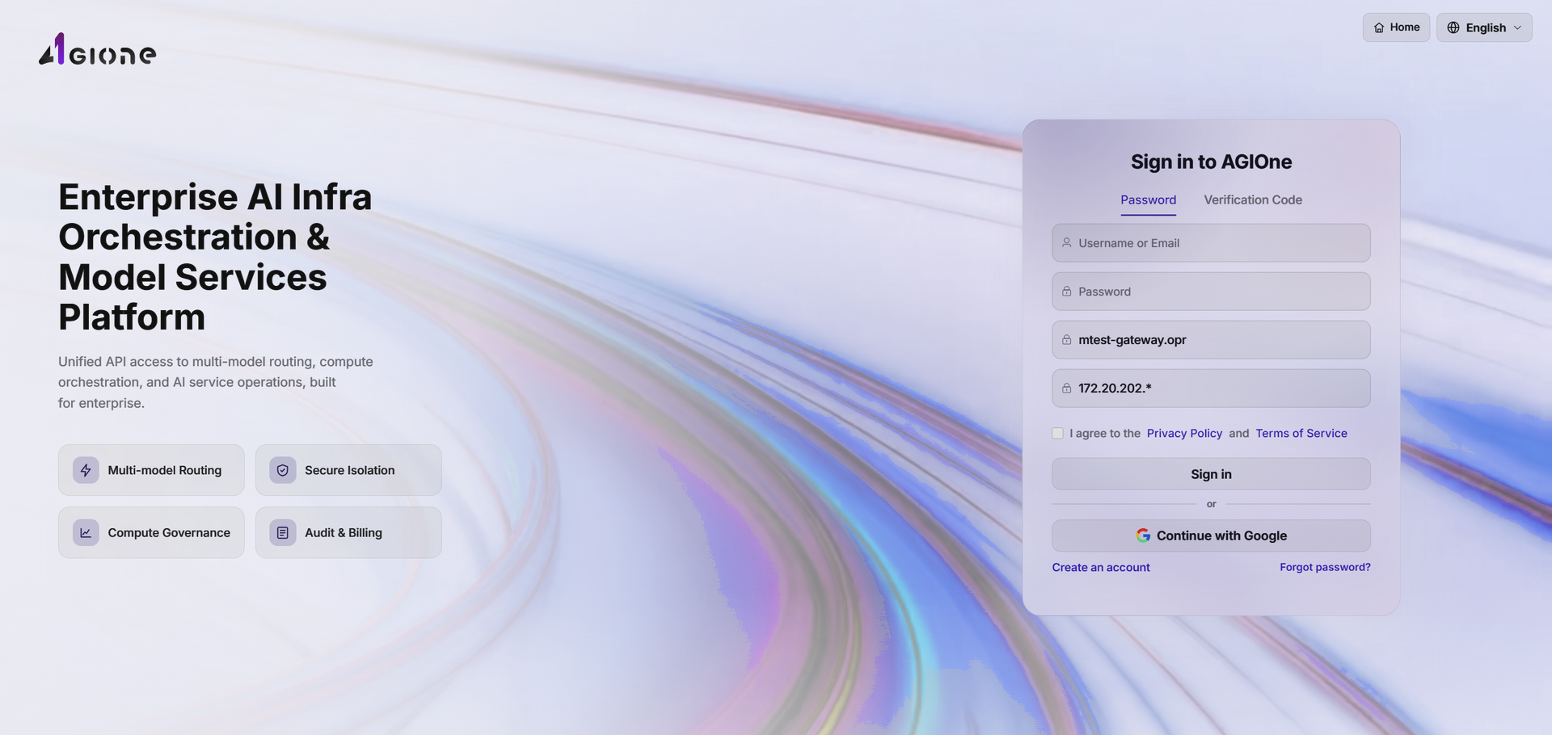Switch to the Password tab
Screen dimensions: 1552x735
coord(1148,199)
